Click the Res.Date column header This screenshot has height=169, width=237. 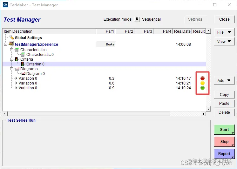[182, 31]
